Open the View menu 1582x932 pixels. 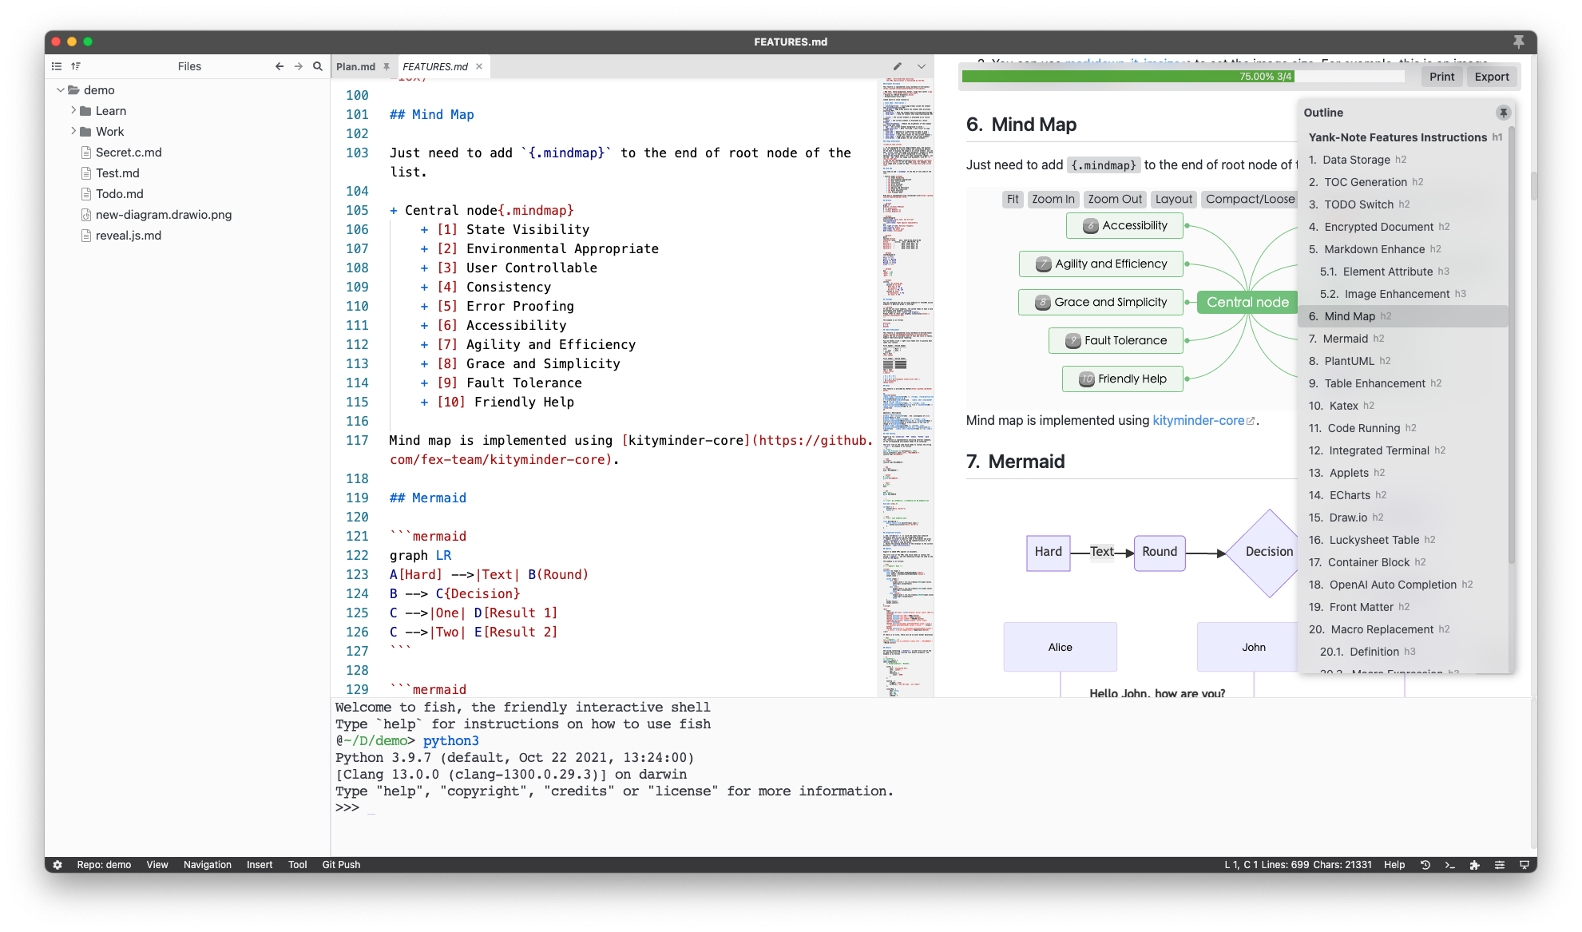click(x=157, y=864)
